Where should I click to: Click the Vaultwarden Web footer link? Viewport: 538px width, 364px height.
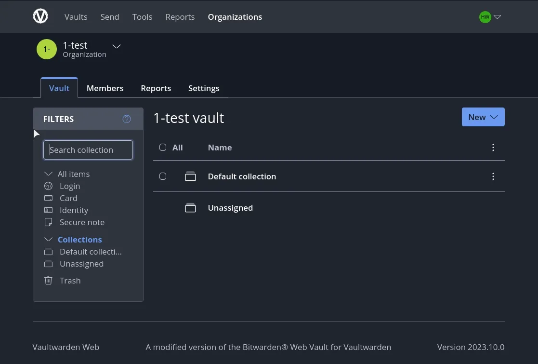coord(66,347)
